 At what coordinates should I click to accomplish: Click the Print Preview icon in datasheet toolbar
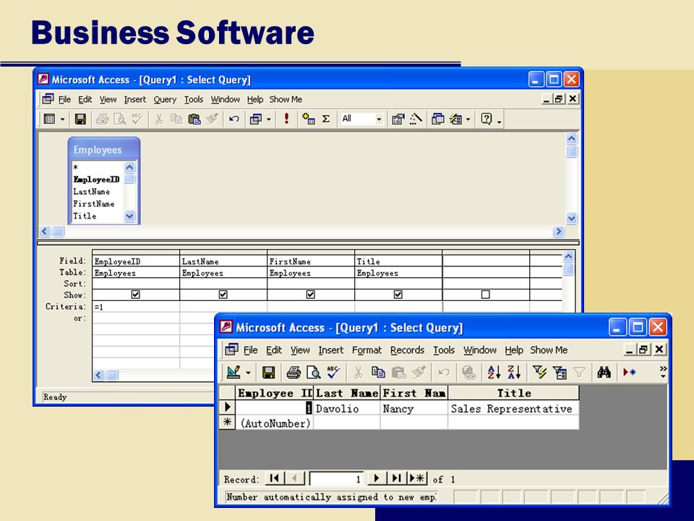pos(313,372)
